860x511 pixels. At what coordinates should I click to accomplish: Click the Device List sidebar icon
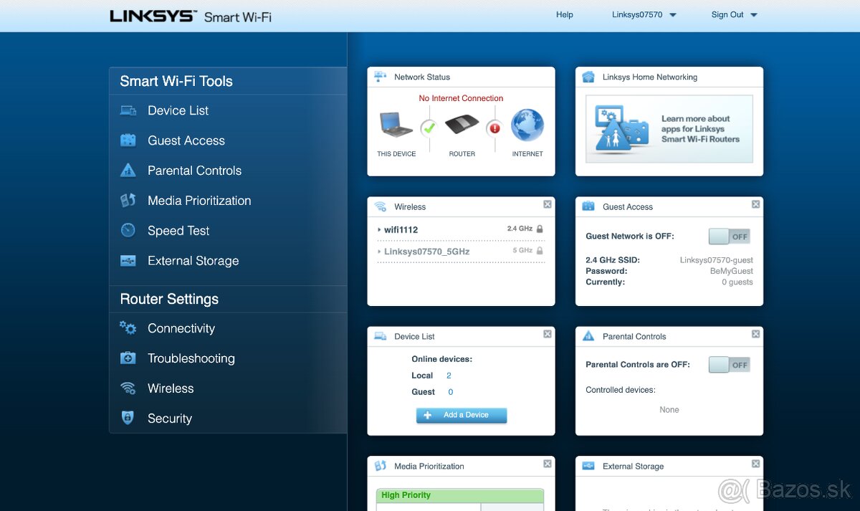coord(128,110)
